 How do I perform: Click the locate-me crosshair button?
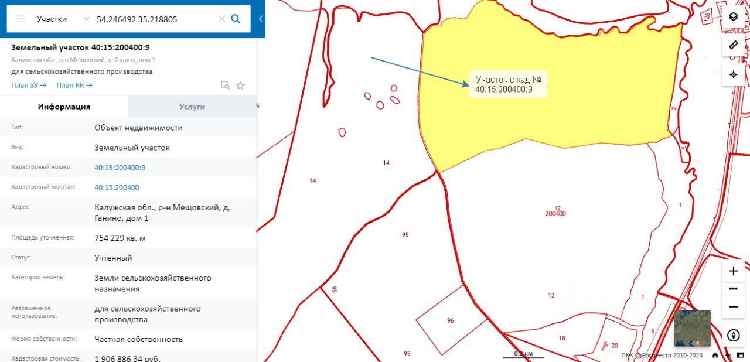733,74
